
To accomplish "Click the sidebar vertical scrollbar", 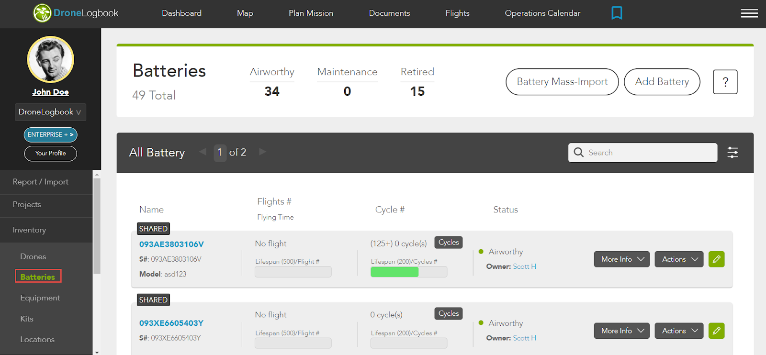I will point(97,226).
